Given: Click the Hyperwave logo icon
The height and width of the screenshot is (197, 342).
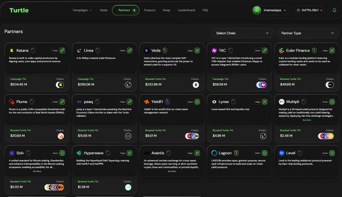Looking at the screenshot, I should [79, 153].
